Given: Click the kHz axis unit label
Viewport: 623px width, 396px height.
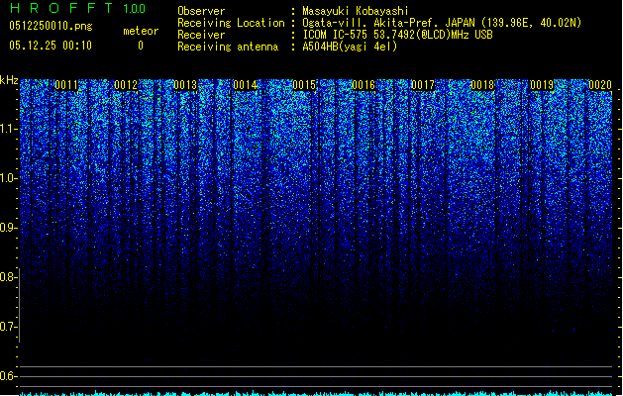Looking at the screenshot, I should [9, 80].
